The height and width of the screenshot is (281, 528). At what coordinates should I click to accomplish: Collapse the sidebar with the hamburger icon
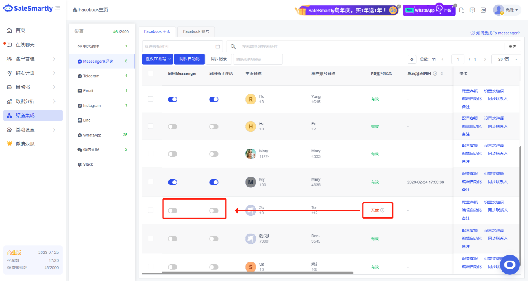[58, 8]
